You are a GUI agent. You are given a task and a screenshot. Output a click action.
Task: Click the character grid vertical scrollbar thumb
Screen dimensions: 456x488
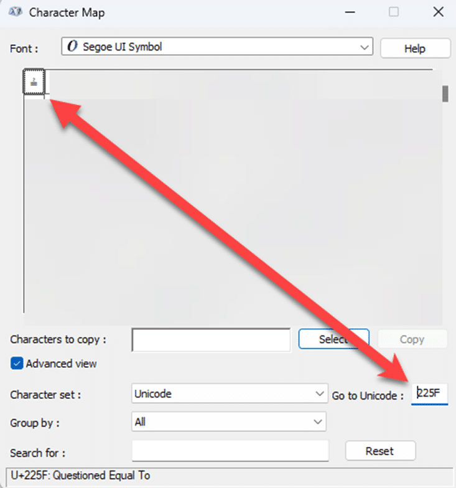[x=445, y=93]
